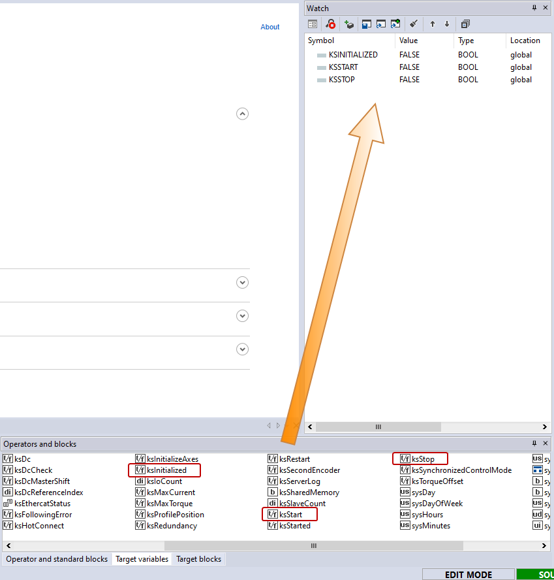Click the Watch properties view icon
The height and width of the screenshot is (580, 554).
(x=313, y=24)
